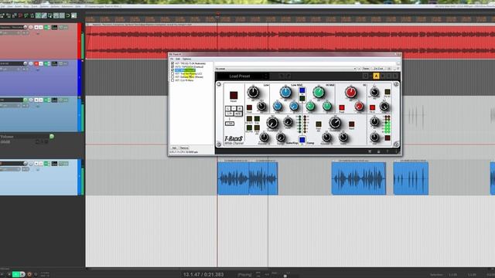Enable the CLA-76 Mono plugin checkbox
The height and width of the screenshot is (278, 495).
click(x=172, y=80)
